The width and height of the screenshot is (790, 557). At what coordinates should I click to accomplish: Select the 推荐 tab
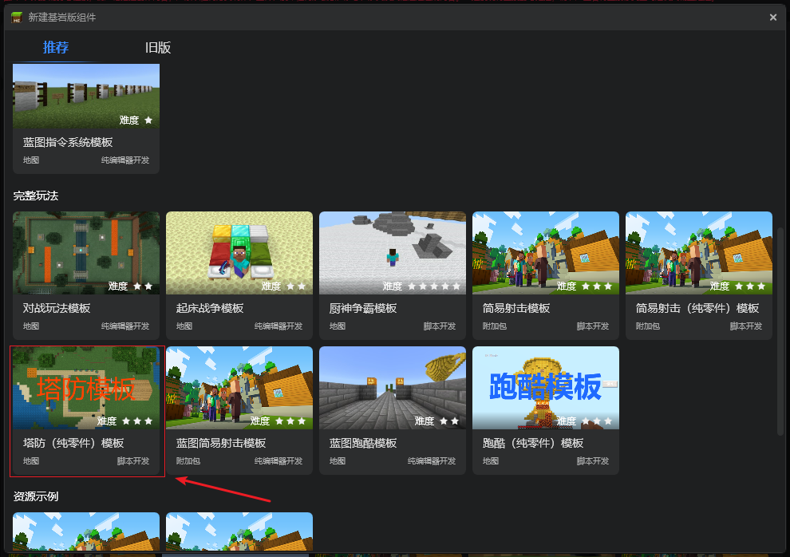pyautogui.click(x=55, y=47)
